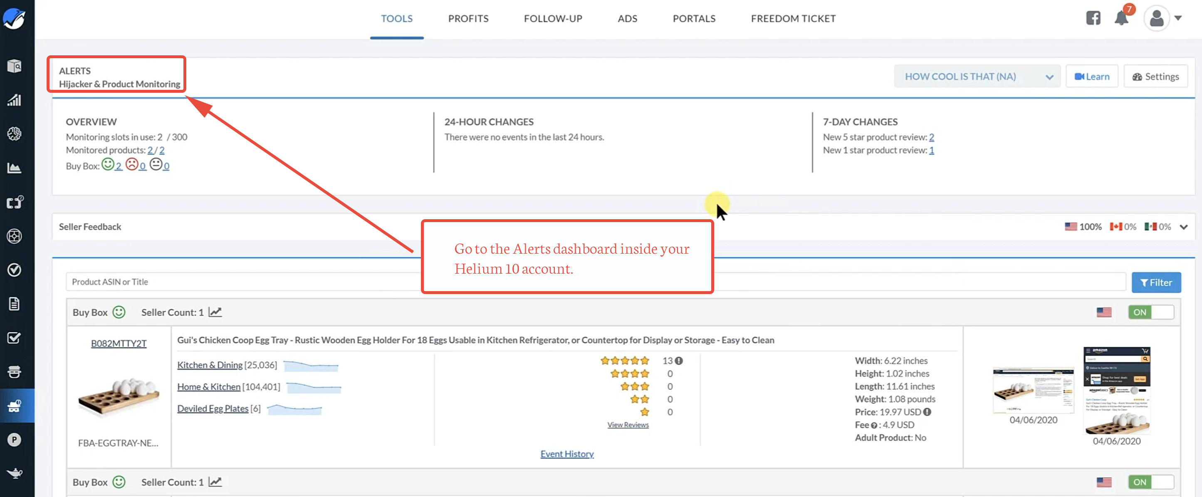Click the Facebook icon in header
Image resolution: width=1202 pixels, height=497 pixels.
click(x=1093, y=18)
